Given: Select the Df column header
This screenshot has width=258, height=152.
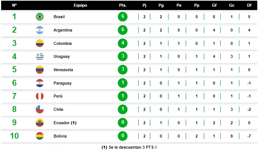Looking at the screenshot, I should [249, 5].
